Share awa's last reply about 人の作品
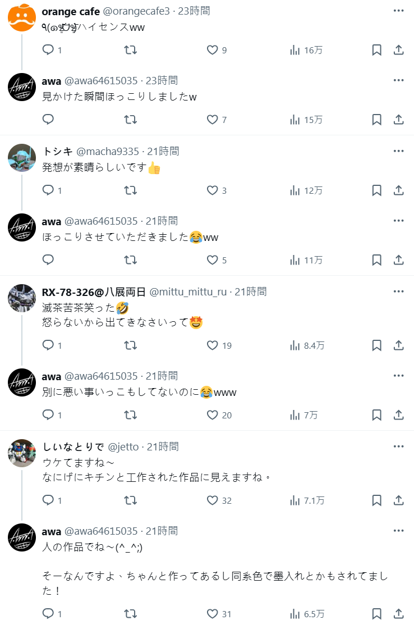The width and height of the screenshot is (414, 629). point(398,614)
